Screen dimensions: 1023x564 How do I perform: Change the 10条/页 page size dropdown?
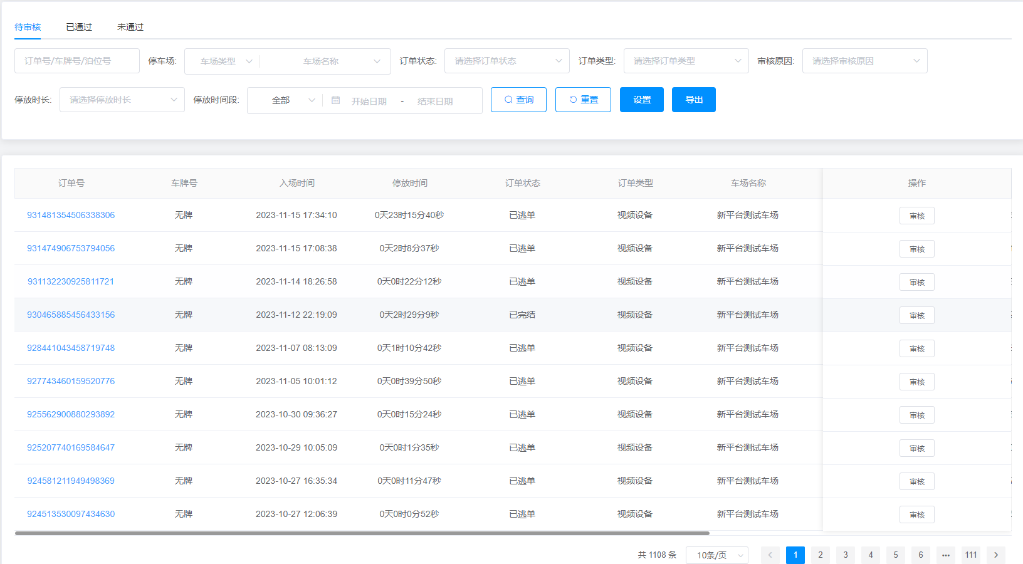[717, 555]
